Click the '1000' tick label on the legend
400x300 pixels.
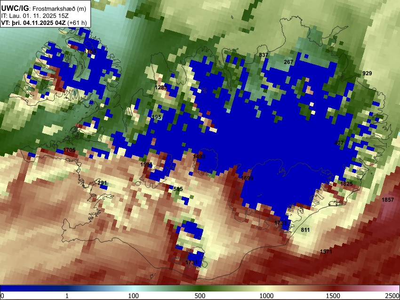pyautogui.click(x=266, y=296)
